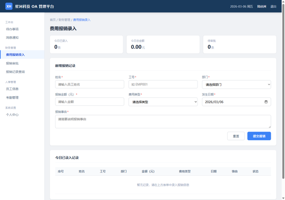The image size is (285, 200).
Task: Go to 报销审批 page
Action: point(12,63)
